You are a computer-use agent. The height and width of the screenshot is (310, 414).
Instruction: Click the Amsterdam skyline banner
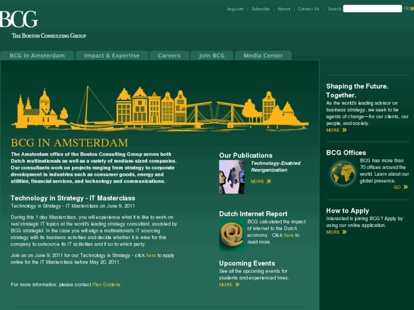(160, 108)
